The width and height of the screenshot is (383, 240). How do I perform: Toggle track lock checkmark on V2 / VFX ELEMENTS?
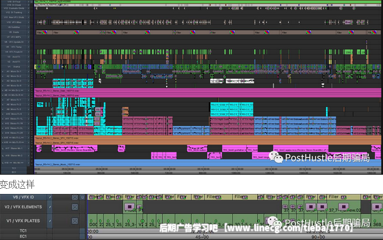tap(50, 207)
